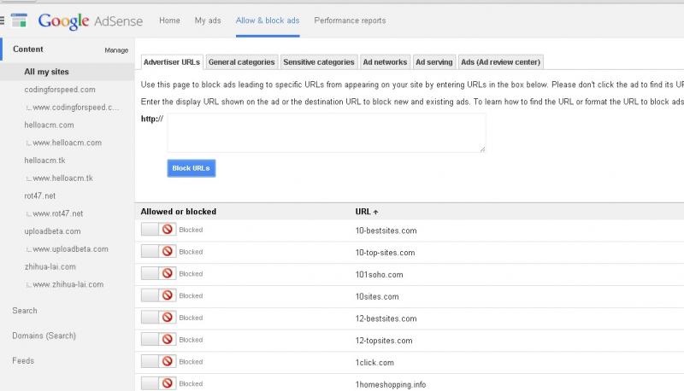Toggle blocked status for 10-bestsites.com
The image size is (684, 391).
pos(158,230)
